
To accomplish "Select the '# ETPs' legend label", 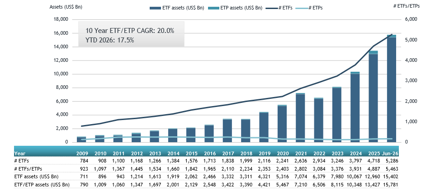I will click(315, 8).
